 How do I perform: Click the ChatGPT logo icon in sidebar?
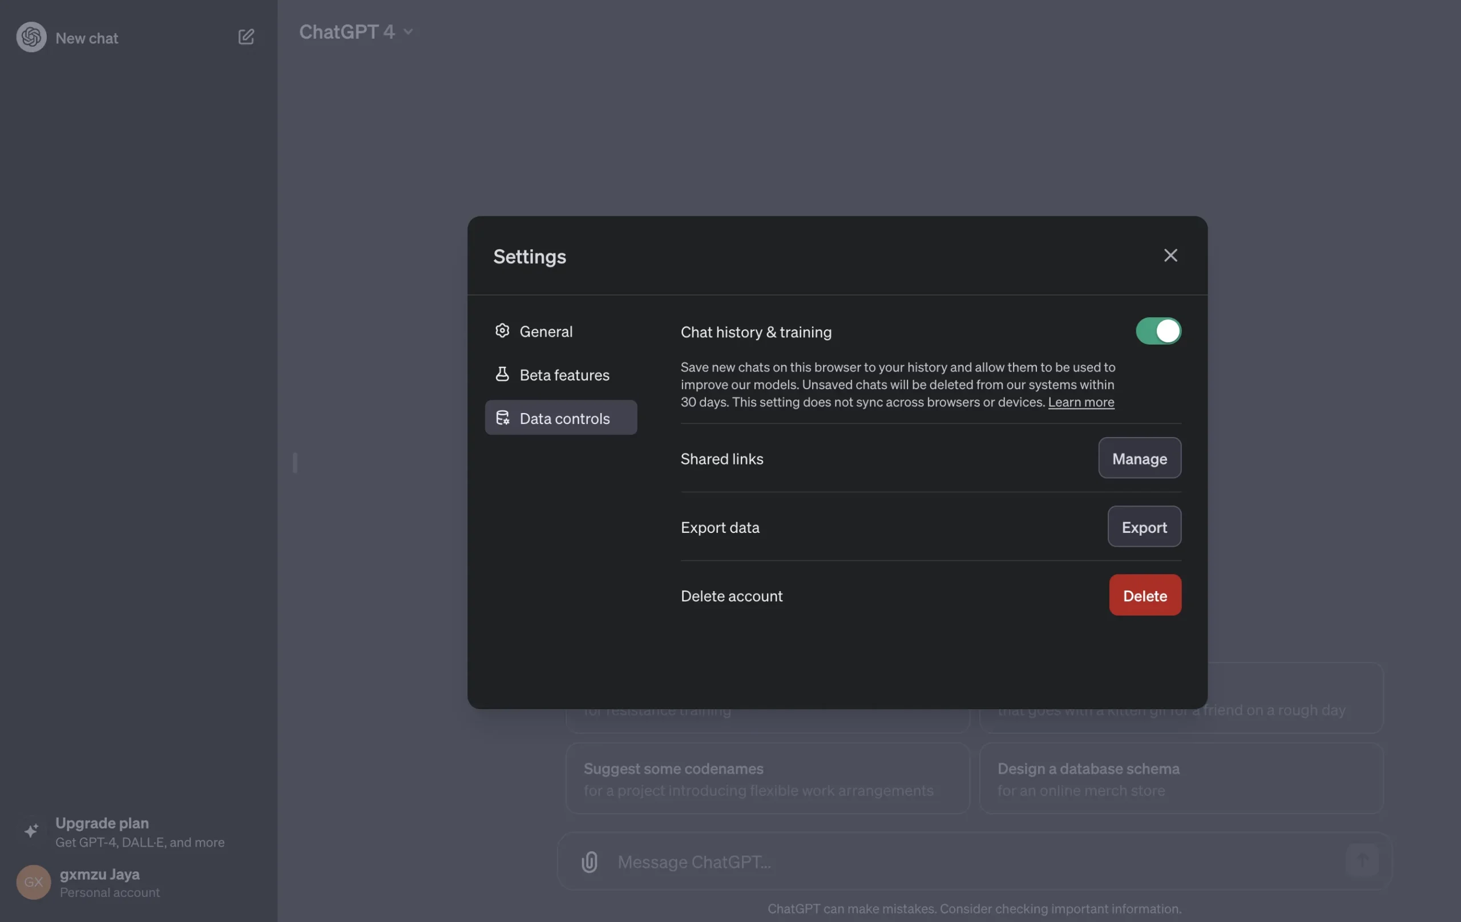[31, 37]
